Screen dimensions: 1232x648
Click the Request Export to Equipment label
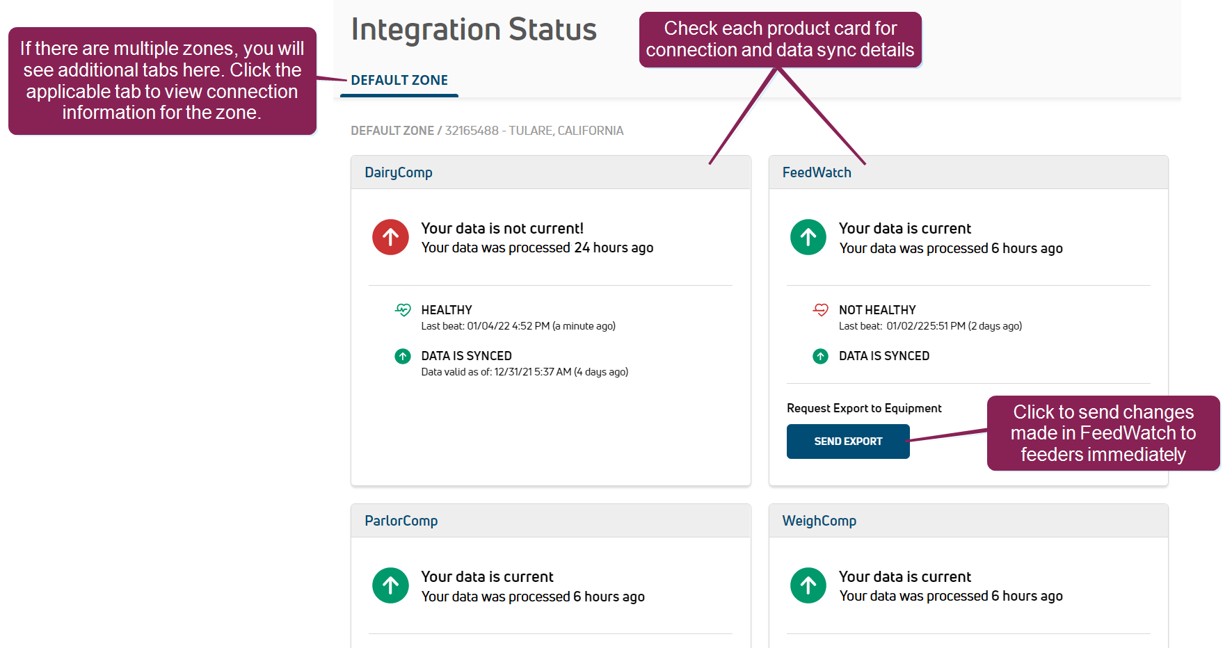pyautogui.click(x=864, y=408)
